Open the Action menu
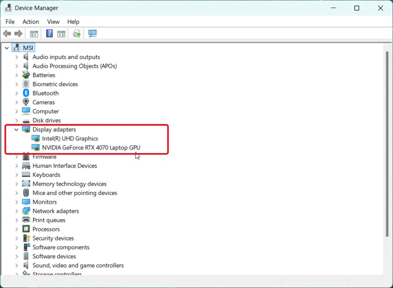This screenshot has width=393, height=288. click(31, 22)
